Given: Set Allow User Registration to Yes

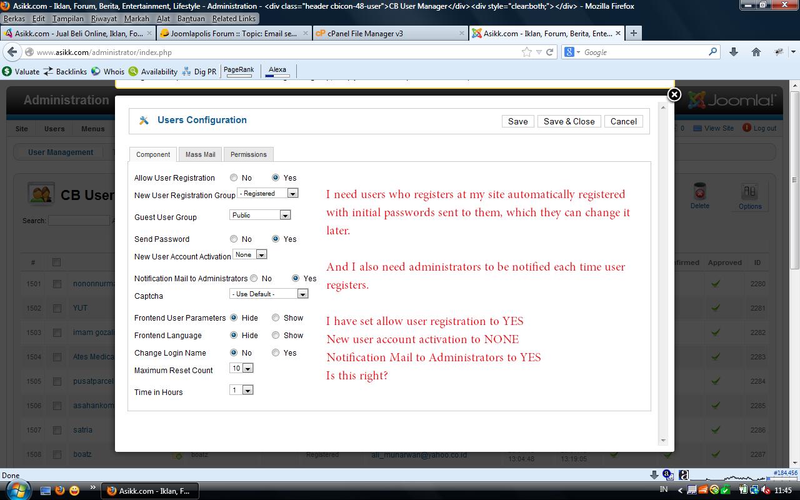Looking at the screenshot, I should [x=276, y=178].
